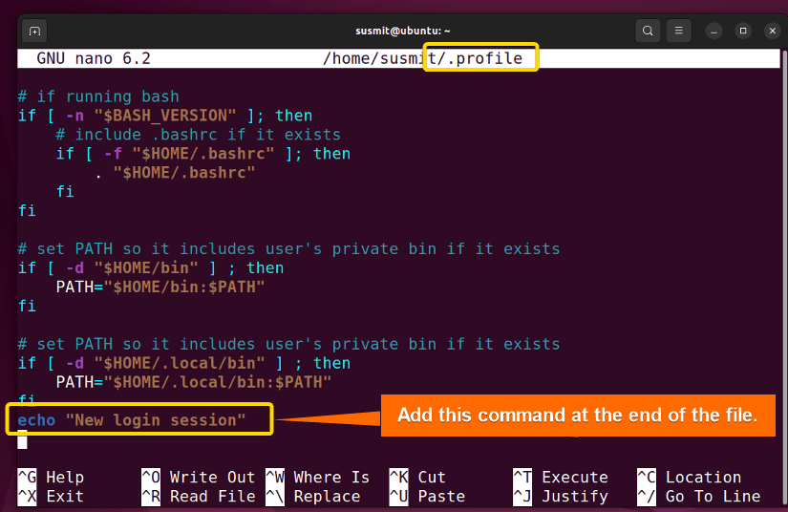The width and height of the screenshot is (788, 512).
Task: Click the ^K Cut shortcut
Action: pyautogui.click(x=417, y=477)
